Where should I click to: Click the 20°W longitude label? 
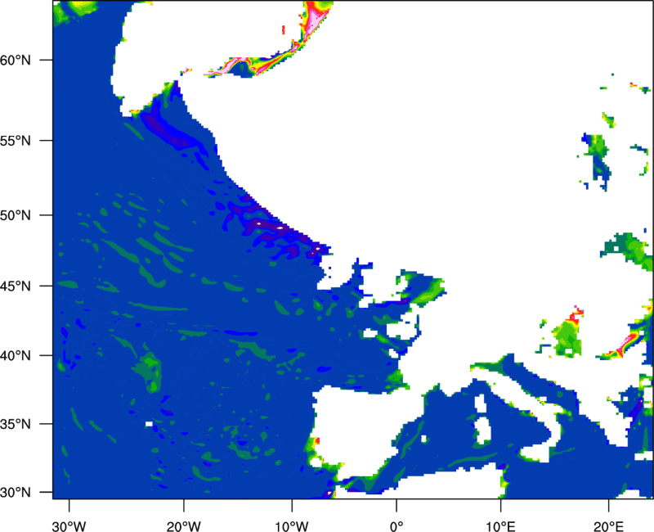(x=183, y=526)
